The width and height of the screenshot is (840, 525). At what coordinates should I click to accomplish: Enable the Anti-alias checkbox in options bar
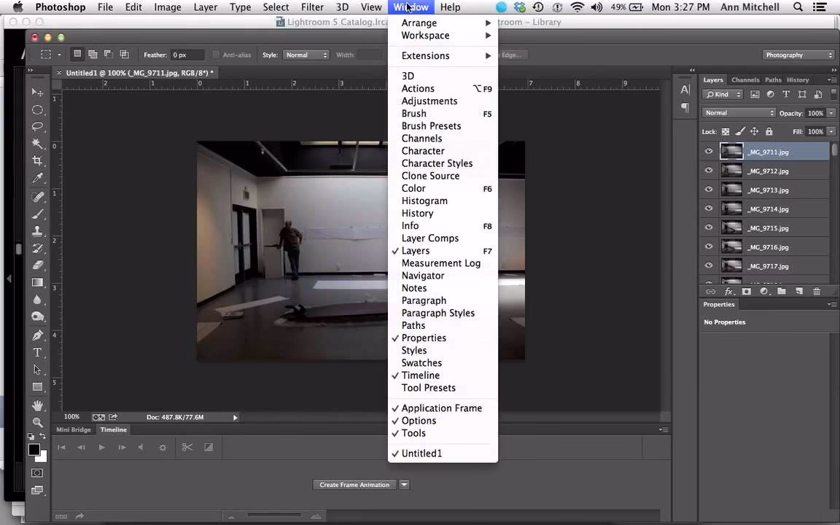(x=216, y=55)
